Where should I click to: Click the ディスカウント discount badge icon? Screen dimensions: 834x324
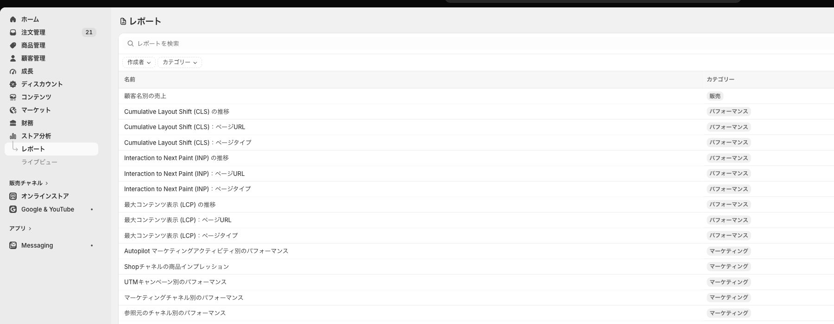click(x=13, y=84)
